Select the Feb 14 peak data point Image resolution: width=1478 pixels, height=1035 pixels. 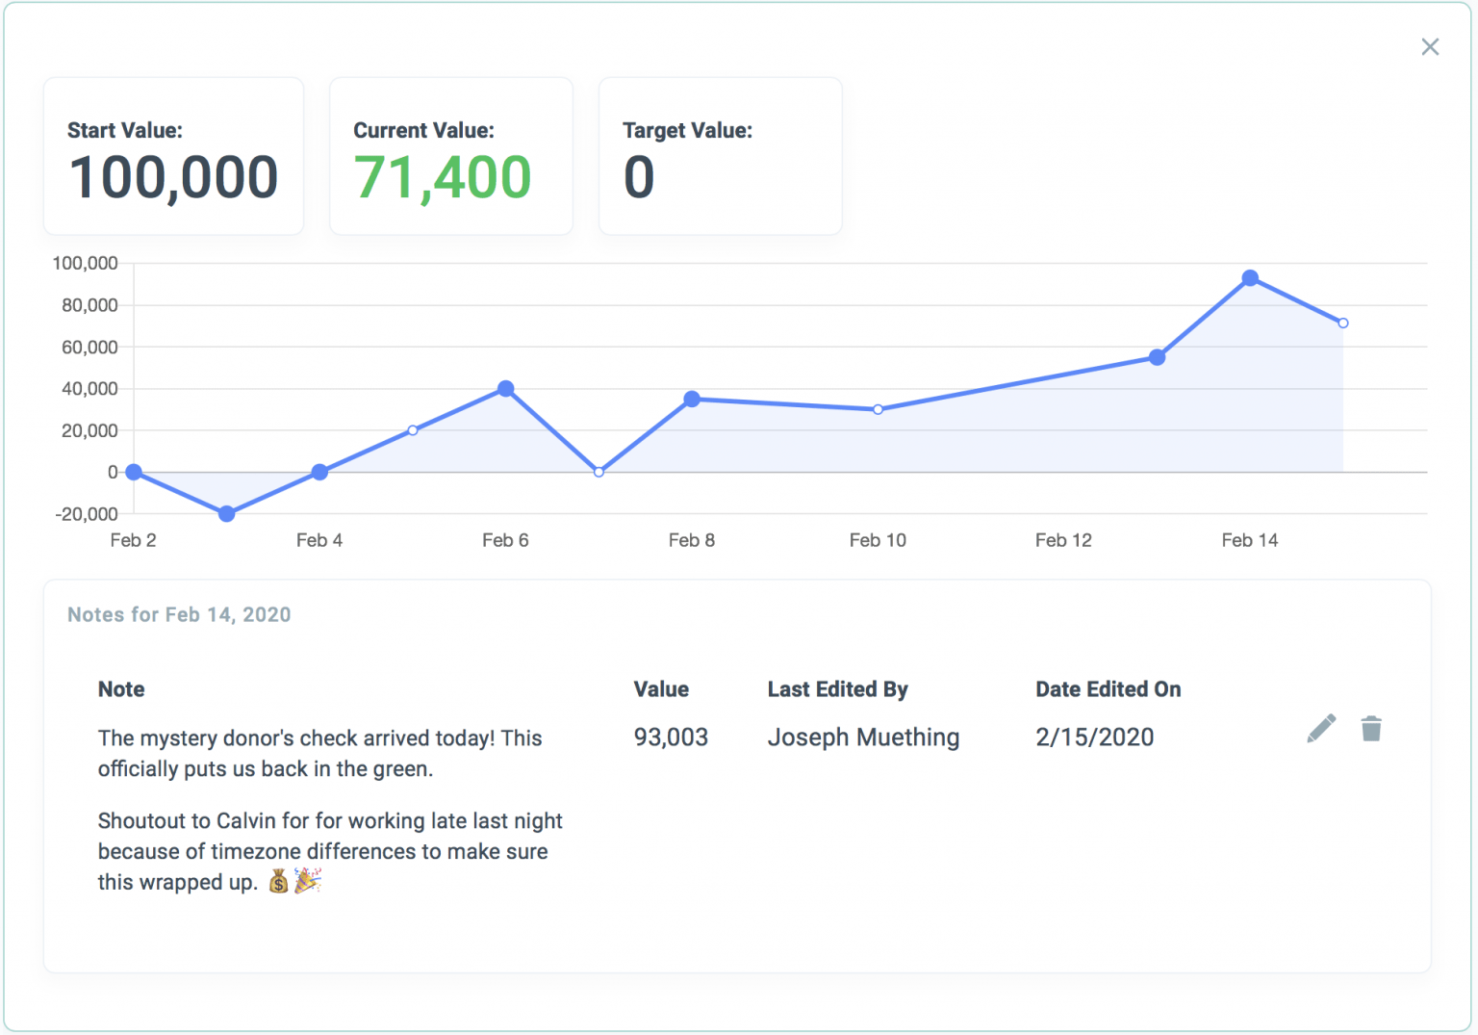1250,278
